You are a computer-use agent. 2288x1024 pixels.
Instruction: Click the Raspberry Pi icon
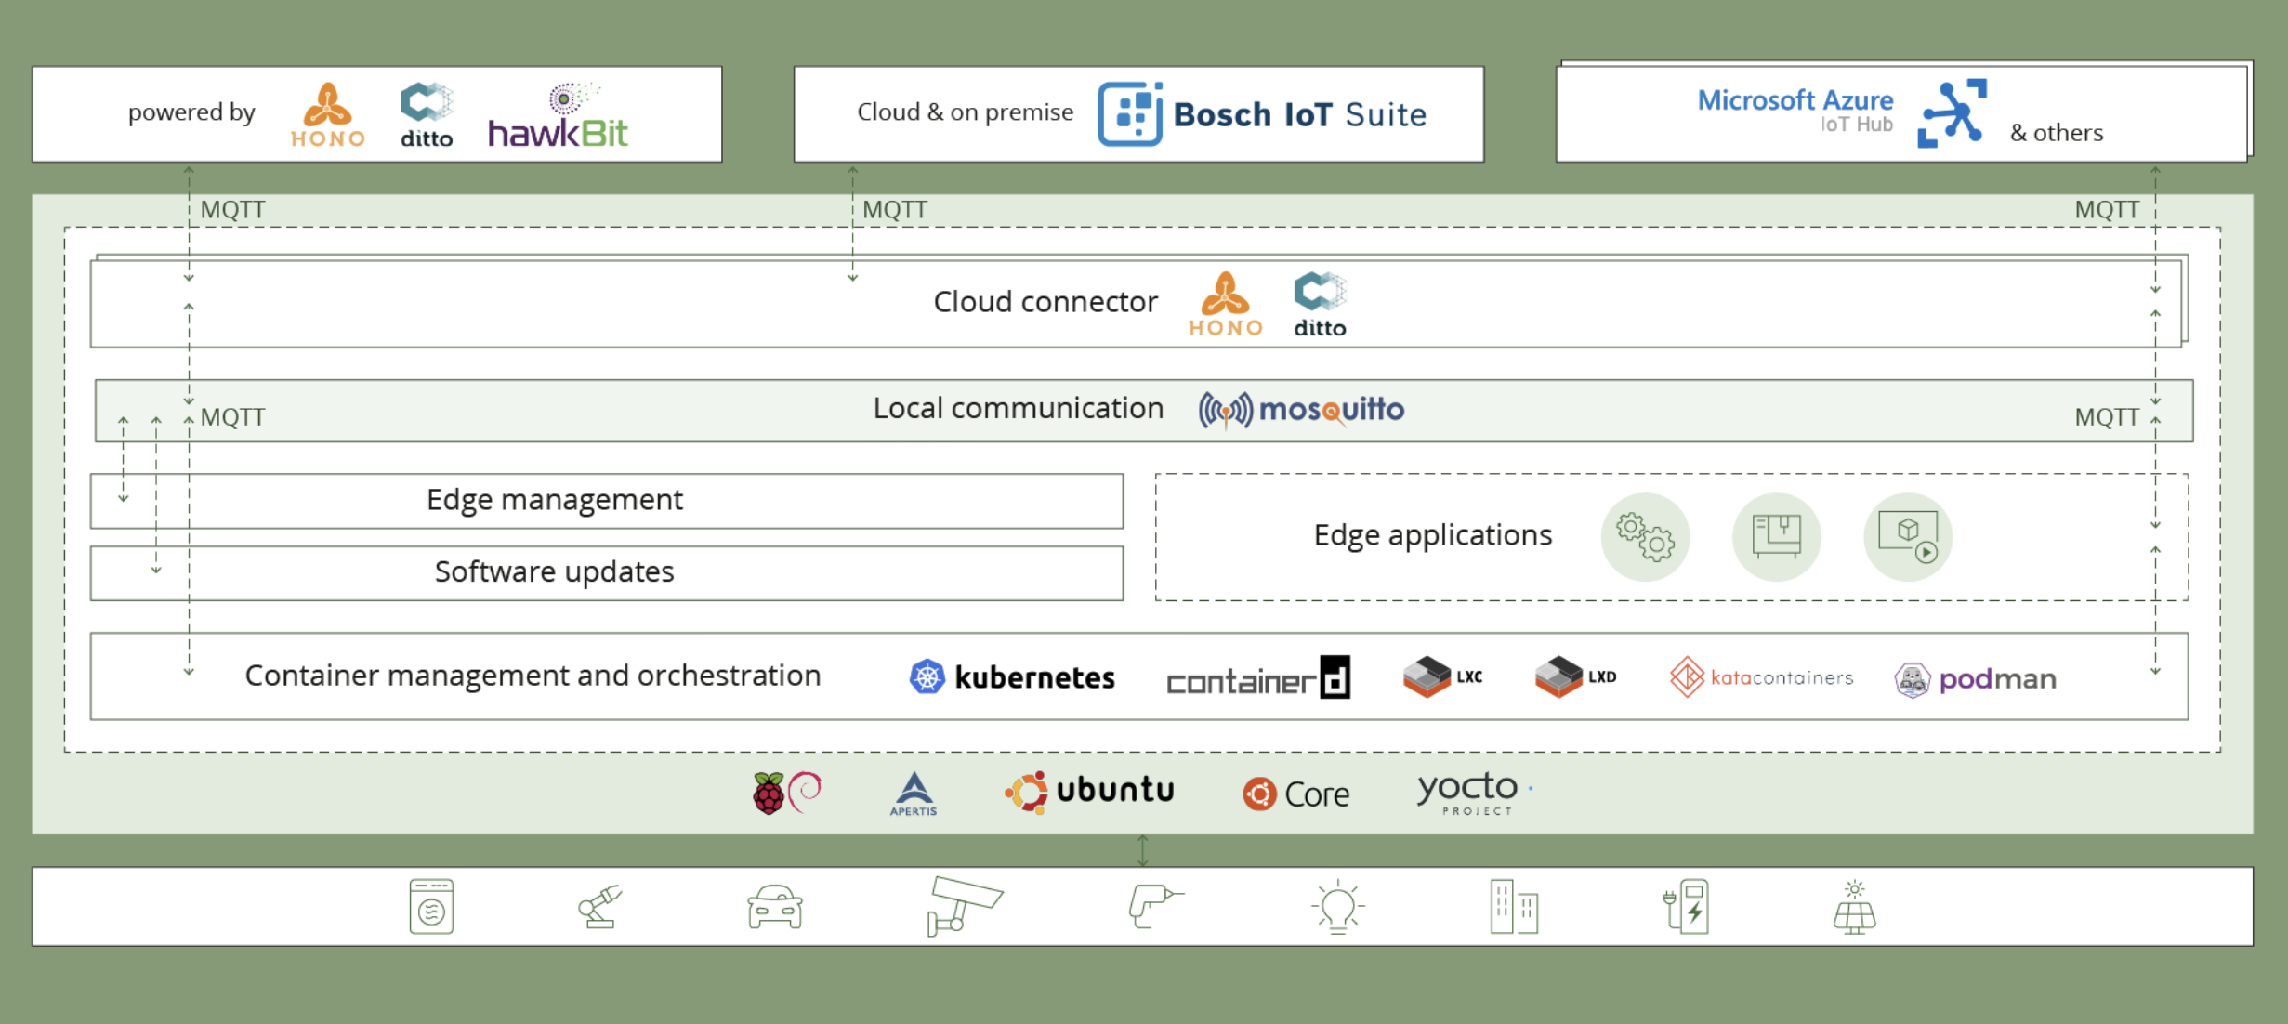tap(769, 794)
